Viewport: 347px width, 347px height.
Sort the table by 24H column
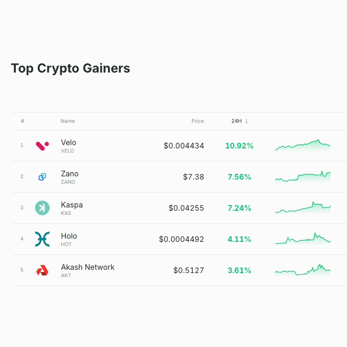click(x=237, y=121)
